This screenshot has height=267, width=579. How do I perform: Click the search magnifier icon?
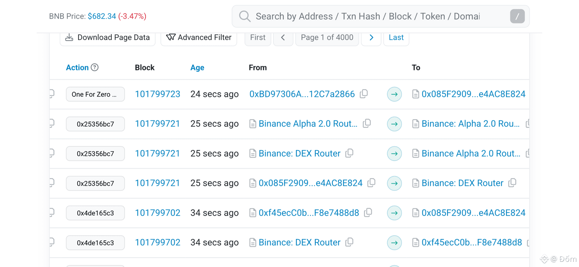point(245,16)
